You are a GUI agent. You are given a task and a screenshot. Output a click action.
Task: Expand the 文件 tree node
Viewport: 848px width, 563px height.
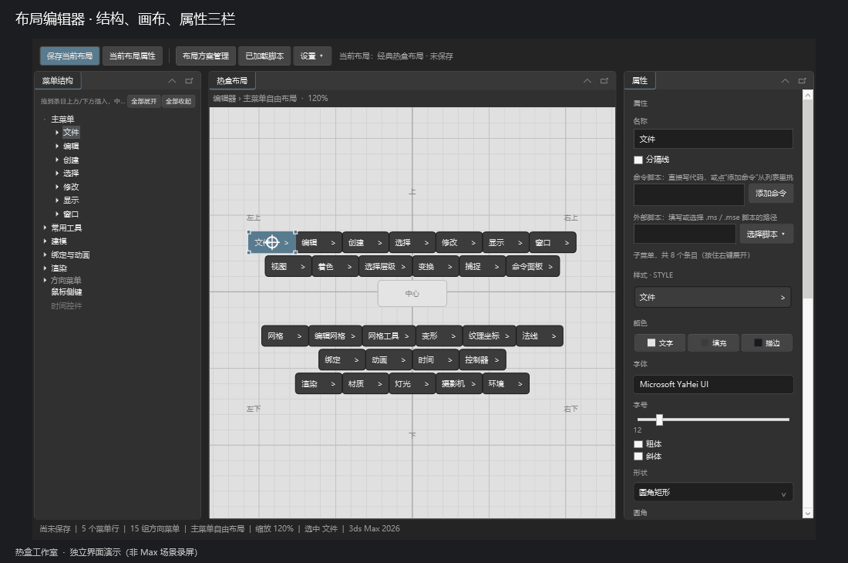[57, 133]
